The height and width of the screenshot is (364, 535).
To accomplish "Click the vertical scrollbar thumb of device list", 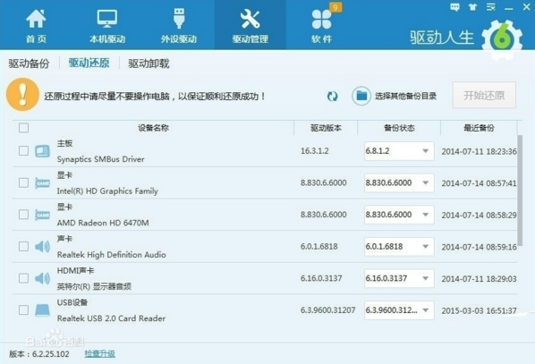I will 520,190.
